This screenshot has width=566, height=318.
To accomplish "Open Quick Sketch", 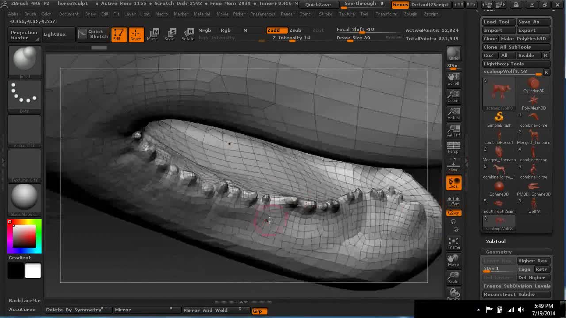I will (x=93, y=34).
